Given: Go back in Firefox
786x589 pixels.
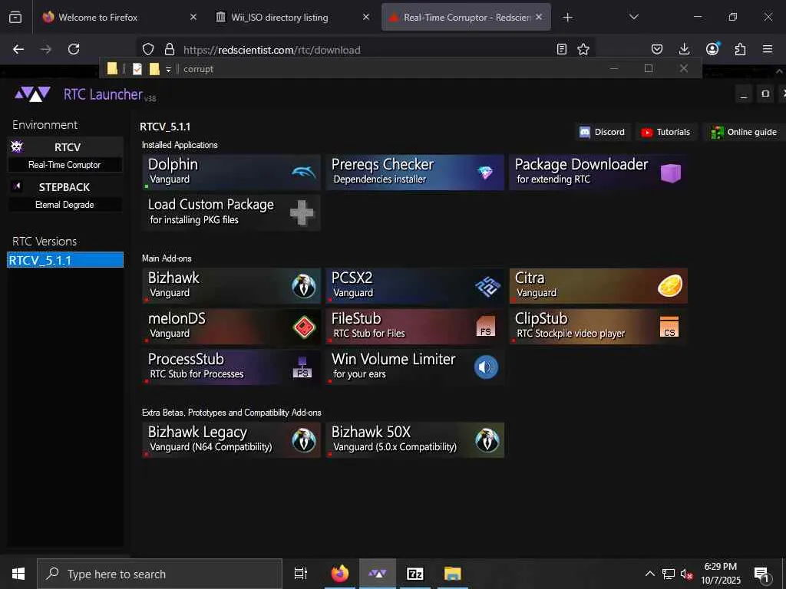Looking at the screenshot, I should pos(18,49).
